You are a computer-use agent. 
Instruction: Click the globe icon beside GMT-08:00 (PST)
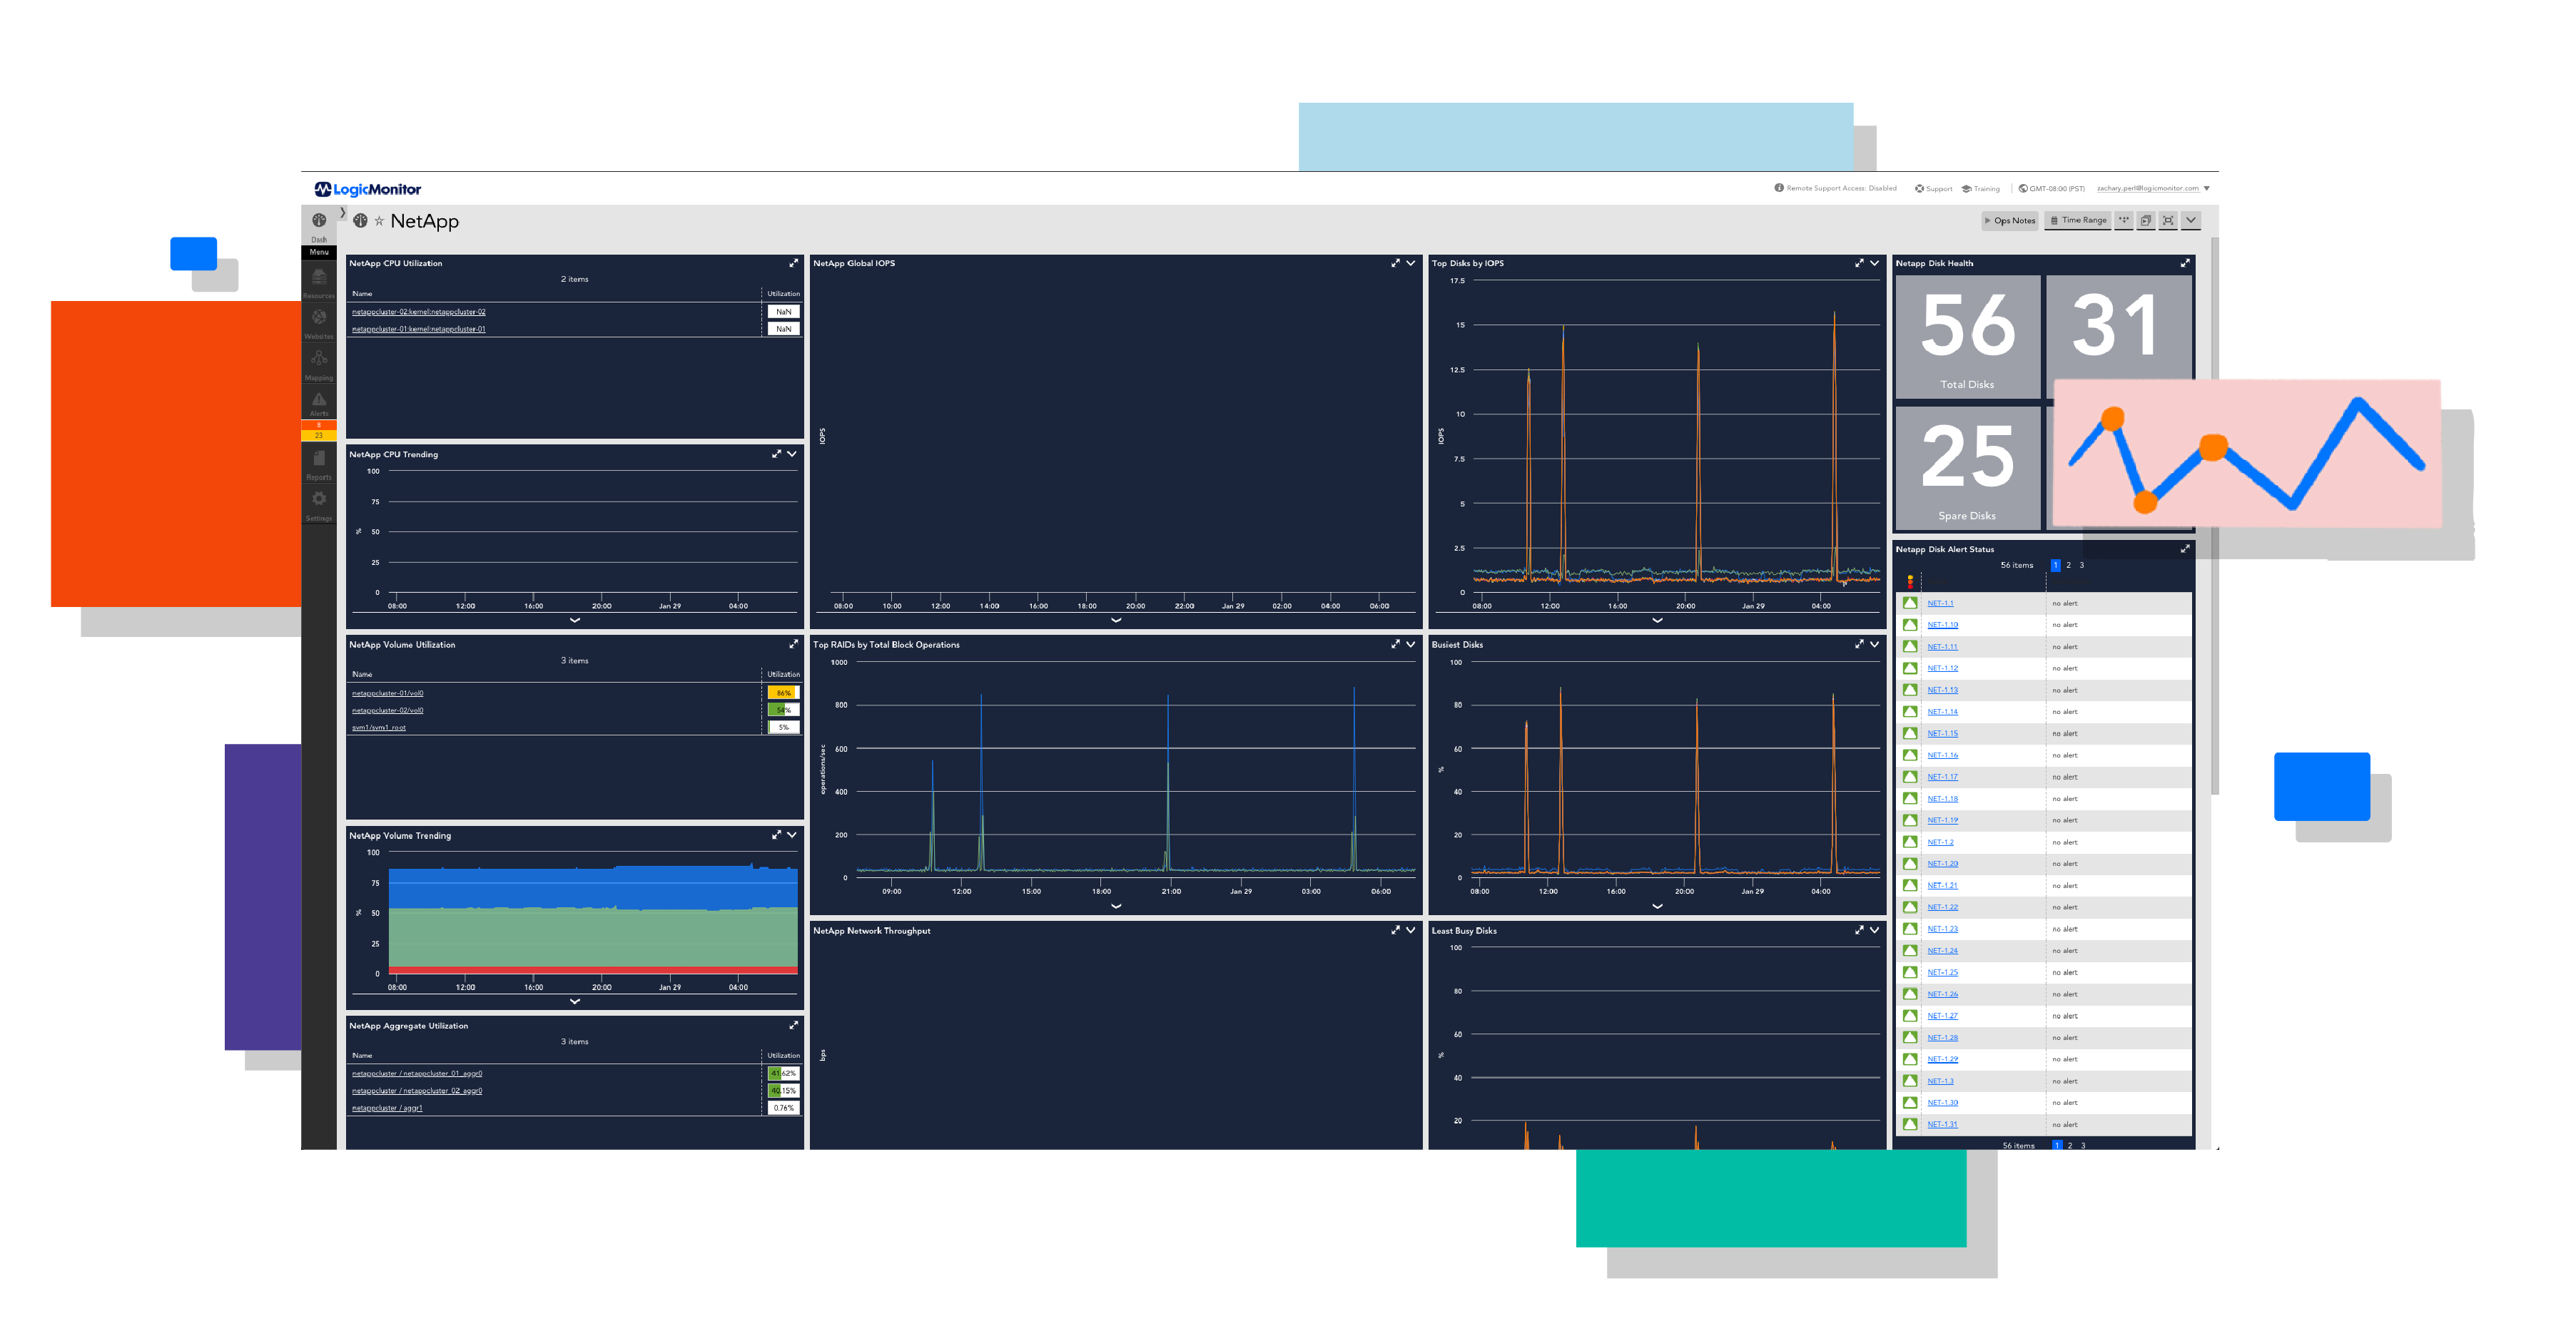click(x=2023, y=189)
